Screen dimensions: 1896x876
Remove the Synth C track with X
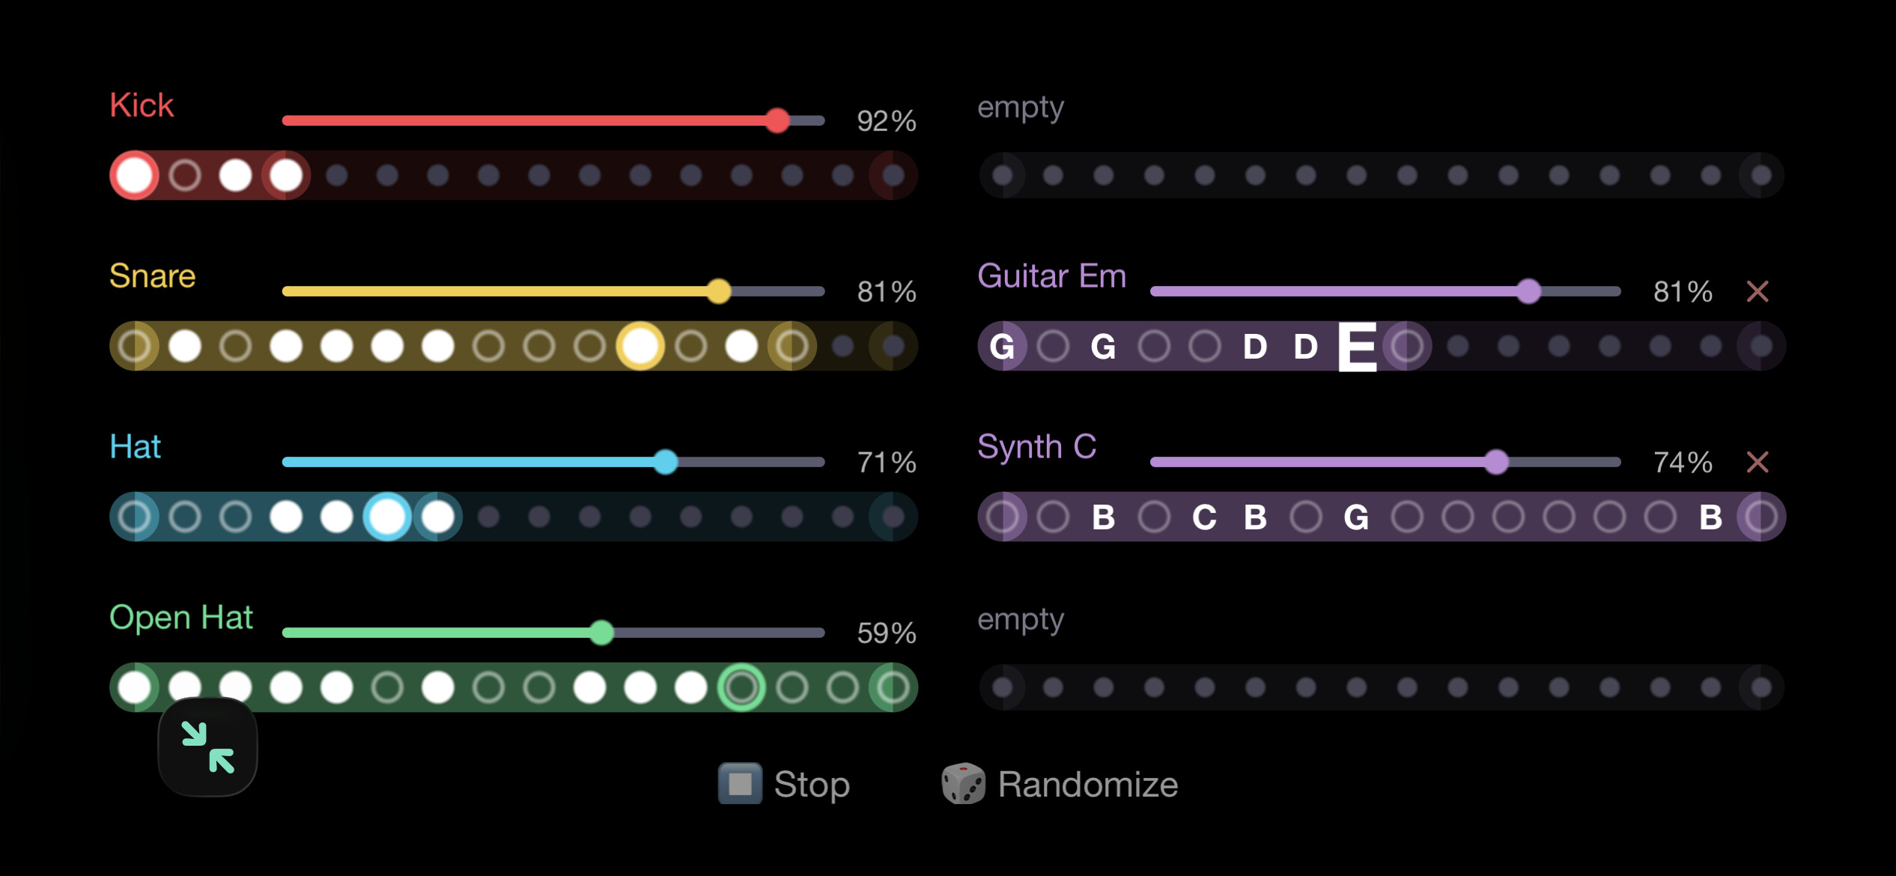pyautogui.click(x=1757, y=462)
